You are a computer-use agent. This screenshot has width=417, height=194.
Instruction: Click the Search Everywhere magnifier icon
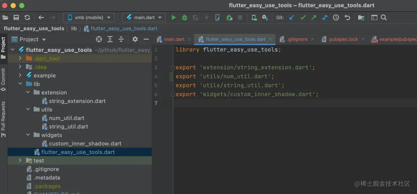384,17
